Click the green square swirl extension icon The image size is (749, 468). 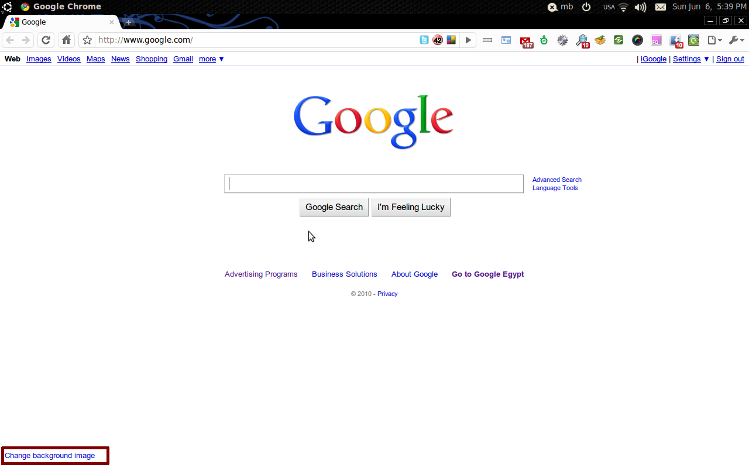coord(619,40)
